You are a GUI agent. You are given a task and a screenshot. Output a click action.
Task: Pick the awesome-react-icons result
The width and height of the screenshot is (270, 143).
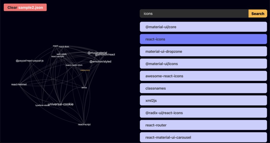click(203, 76)
